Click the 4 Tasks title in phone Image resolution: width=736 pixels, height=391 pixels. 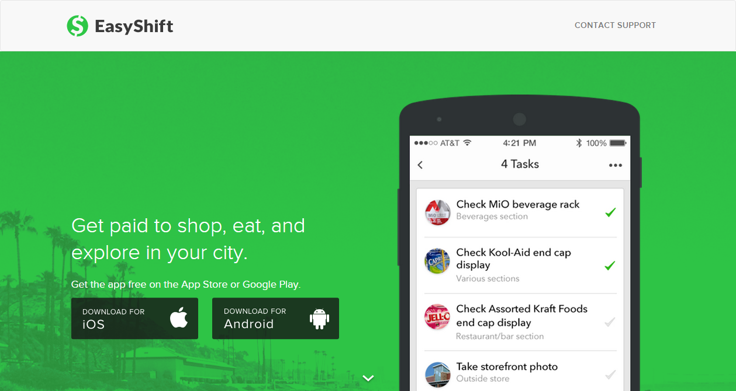pyautogui.click(x=520, y=165)
